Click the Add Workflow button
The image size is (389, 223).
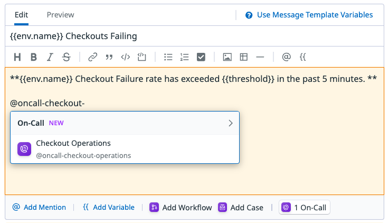click(181, 208)
